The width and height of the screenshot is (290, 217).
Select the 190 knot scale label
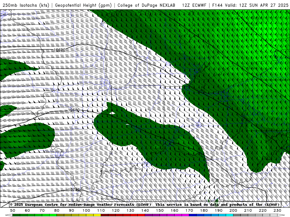219,210
